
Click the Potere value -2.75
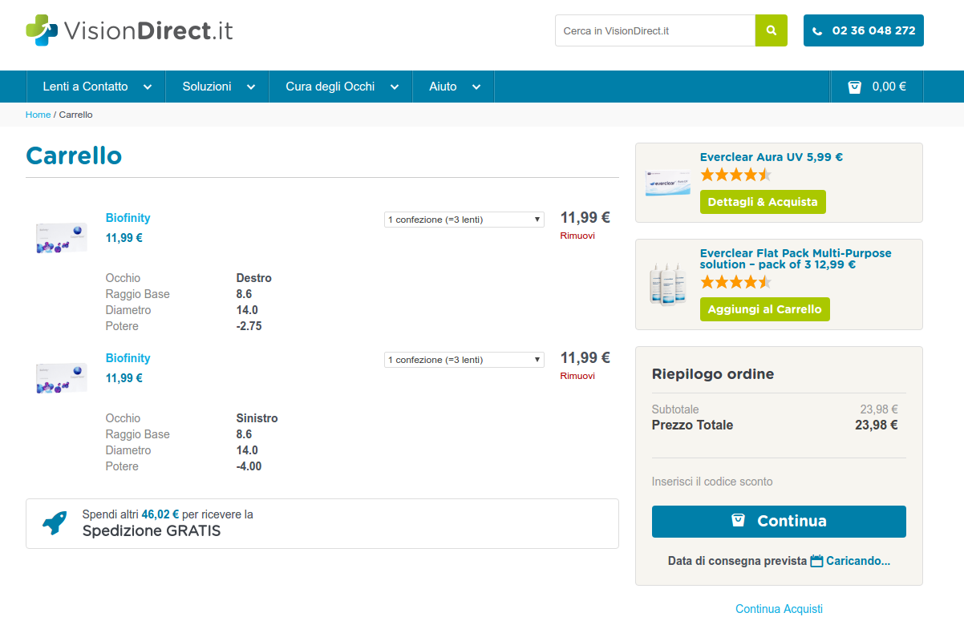(249, 326)
